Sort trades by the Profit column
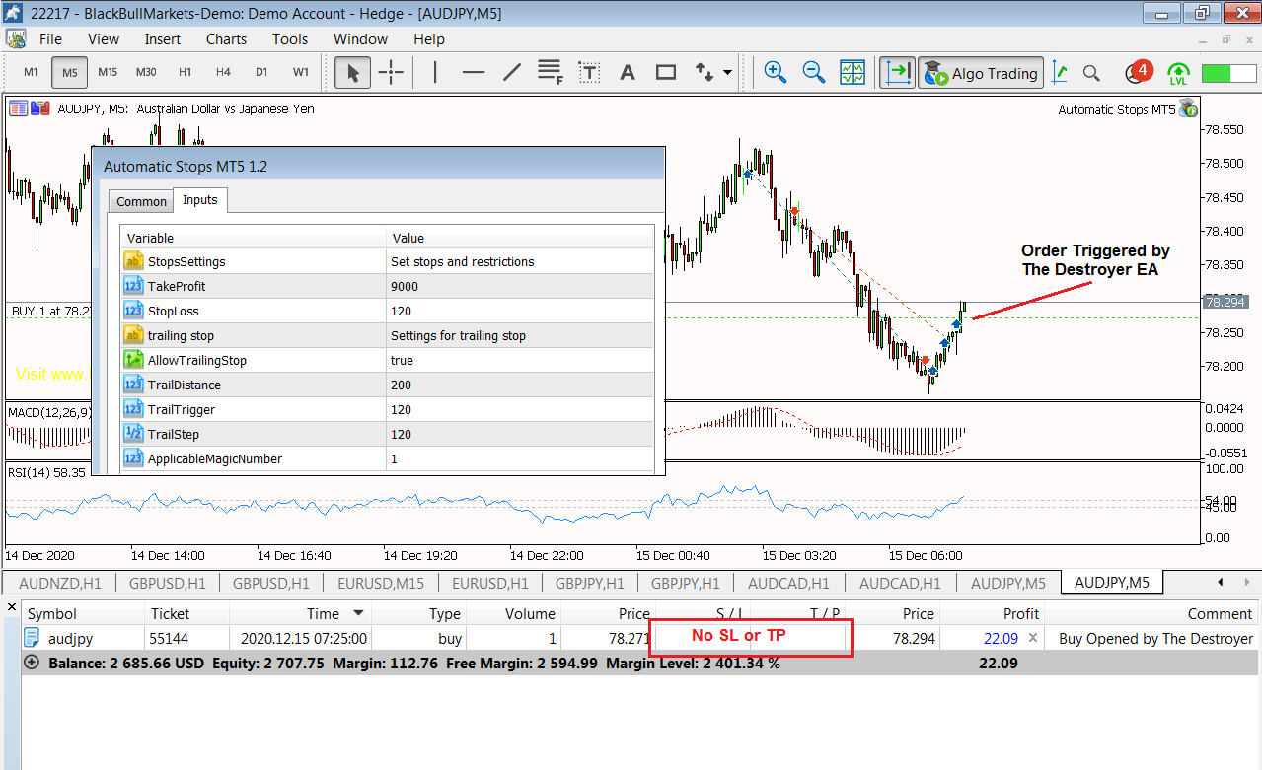The height and width of the screenshot is (770, 1262). pyautogui.click(x=992, y=613)
